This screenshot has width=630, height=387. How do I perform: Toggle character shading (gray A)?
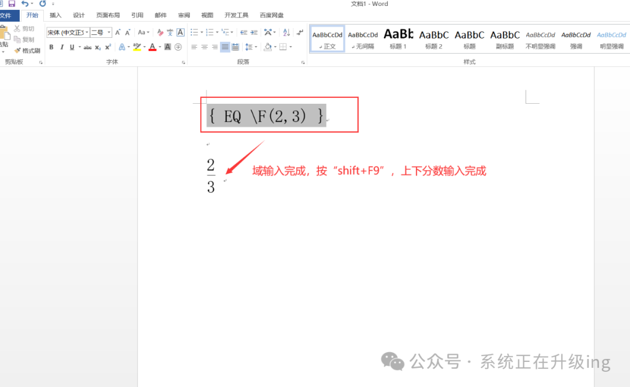(167, 47)
